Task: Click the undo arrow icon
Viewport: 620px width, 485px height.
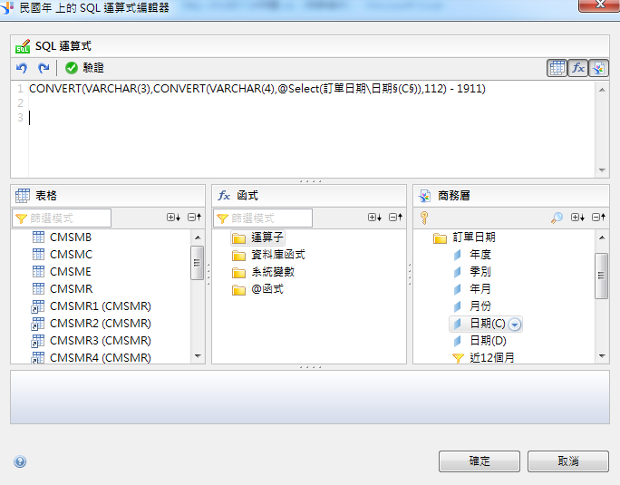Action: [x=22, y=68]
